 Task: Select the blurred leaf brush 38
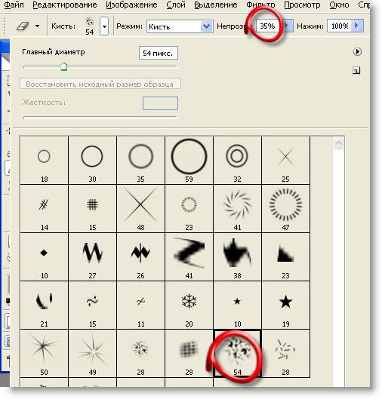(237, 257)
